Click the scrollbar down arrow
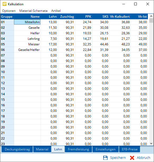 coord(151,144)
